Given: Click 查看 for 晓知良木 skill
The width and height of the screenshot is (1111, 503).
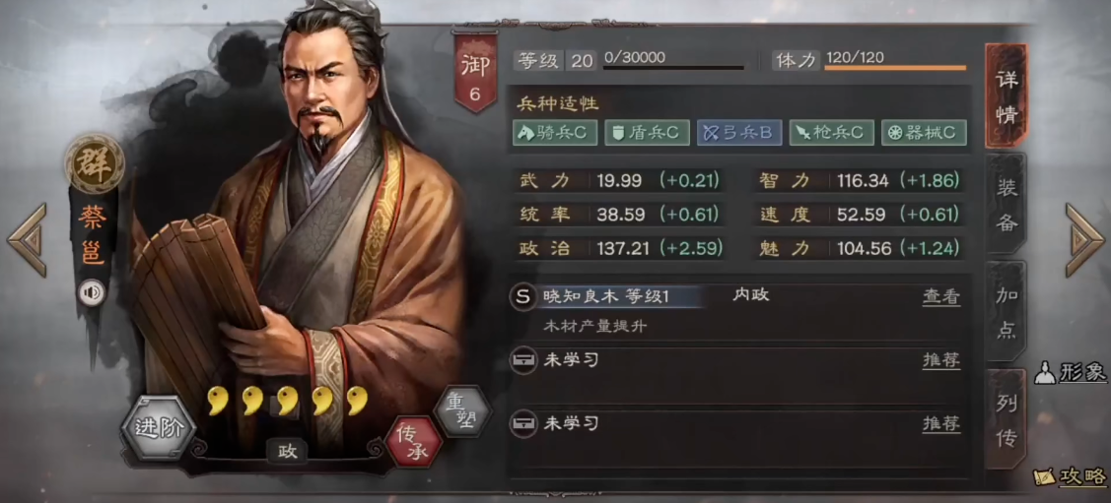Looking at the screenshot, I should [940, 297].
